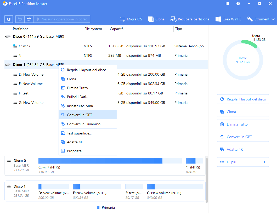The image size is (277, 214).
Task: Select Converti in GPT context menu entry
Action: (x=88, y=115)
